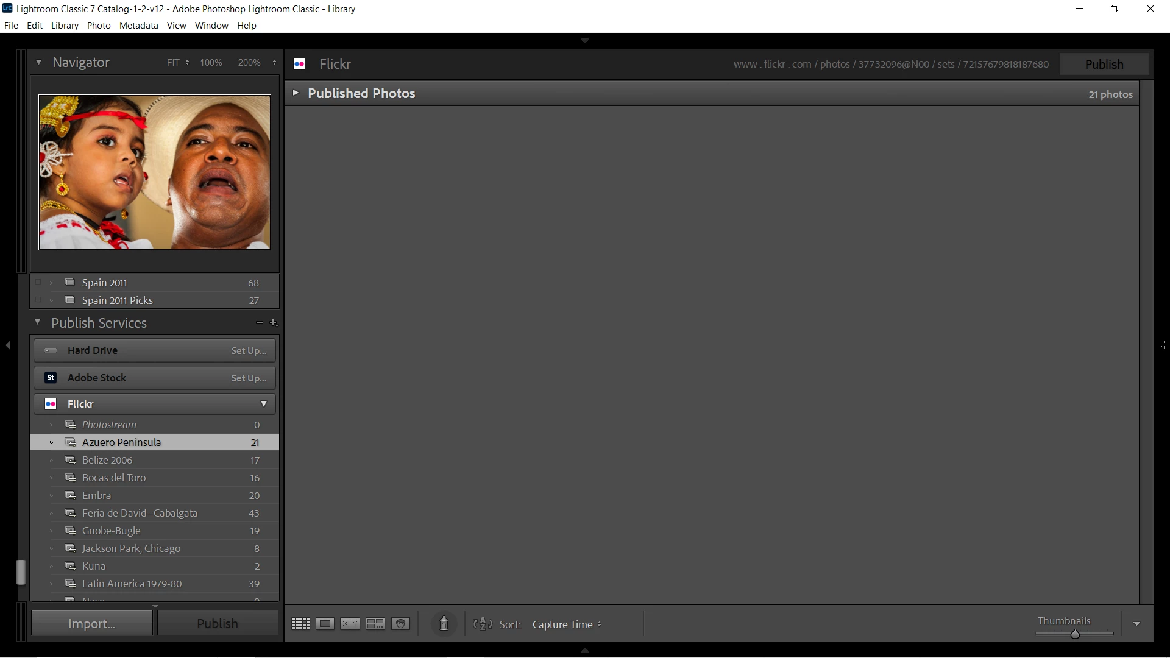Select the Belize 2006 photoset
The height and width of the screenshot is (658, 1170).
click(x=107, y=460)
